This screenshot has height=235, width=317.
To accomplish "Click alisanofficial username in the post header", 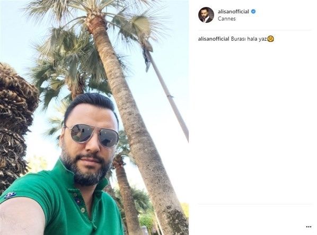I will (x=233, y=12).
